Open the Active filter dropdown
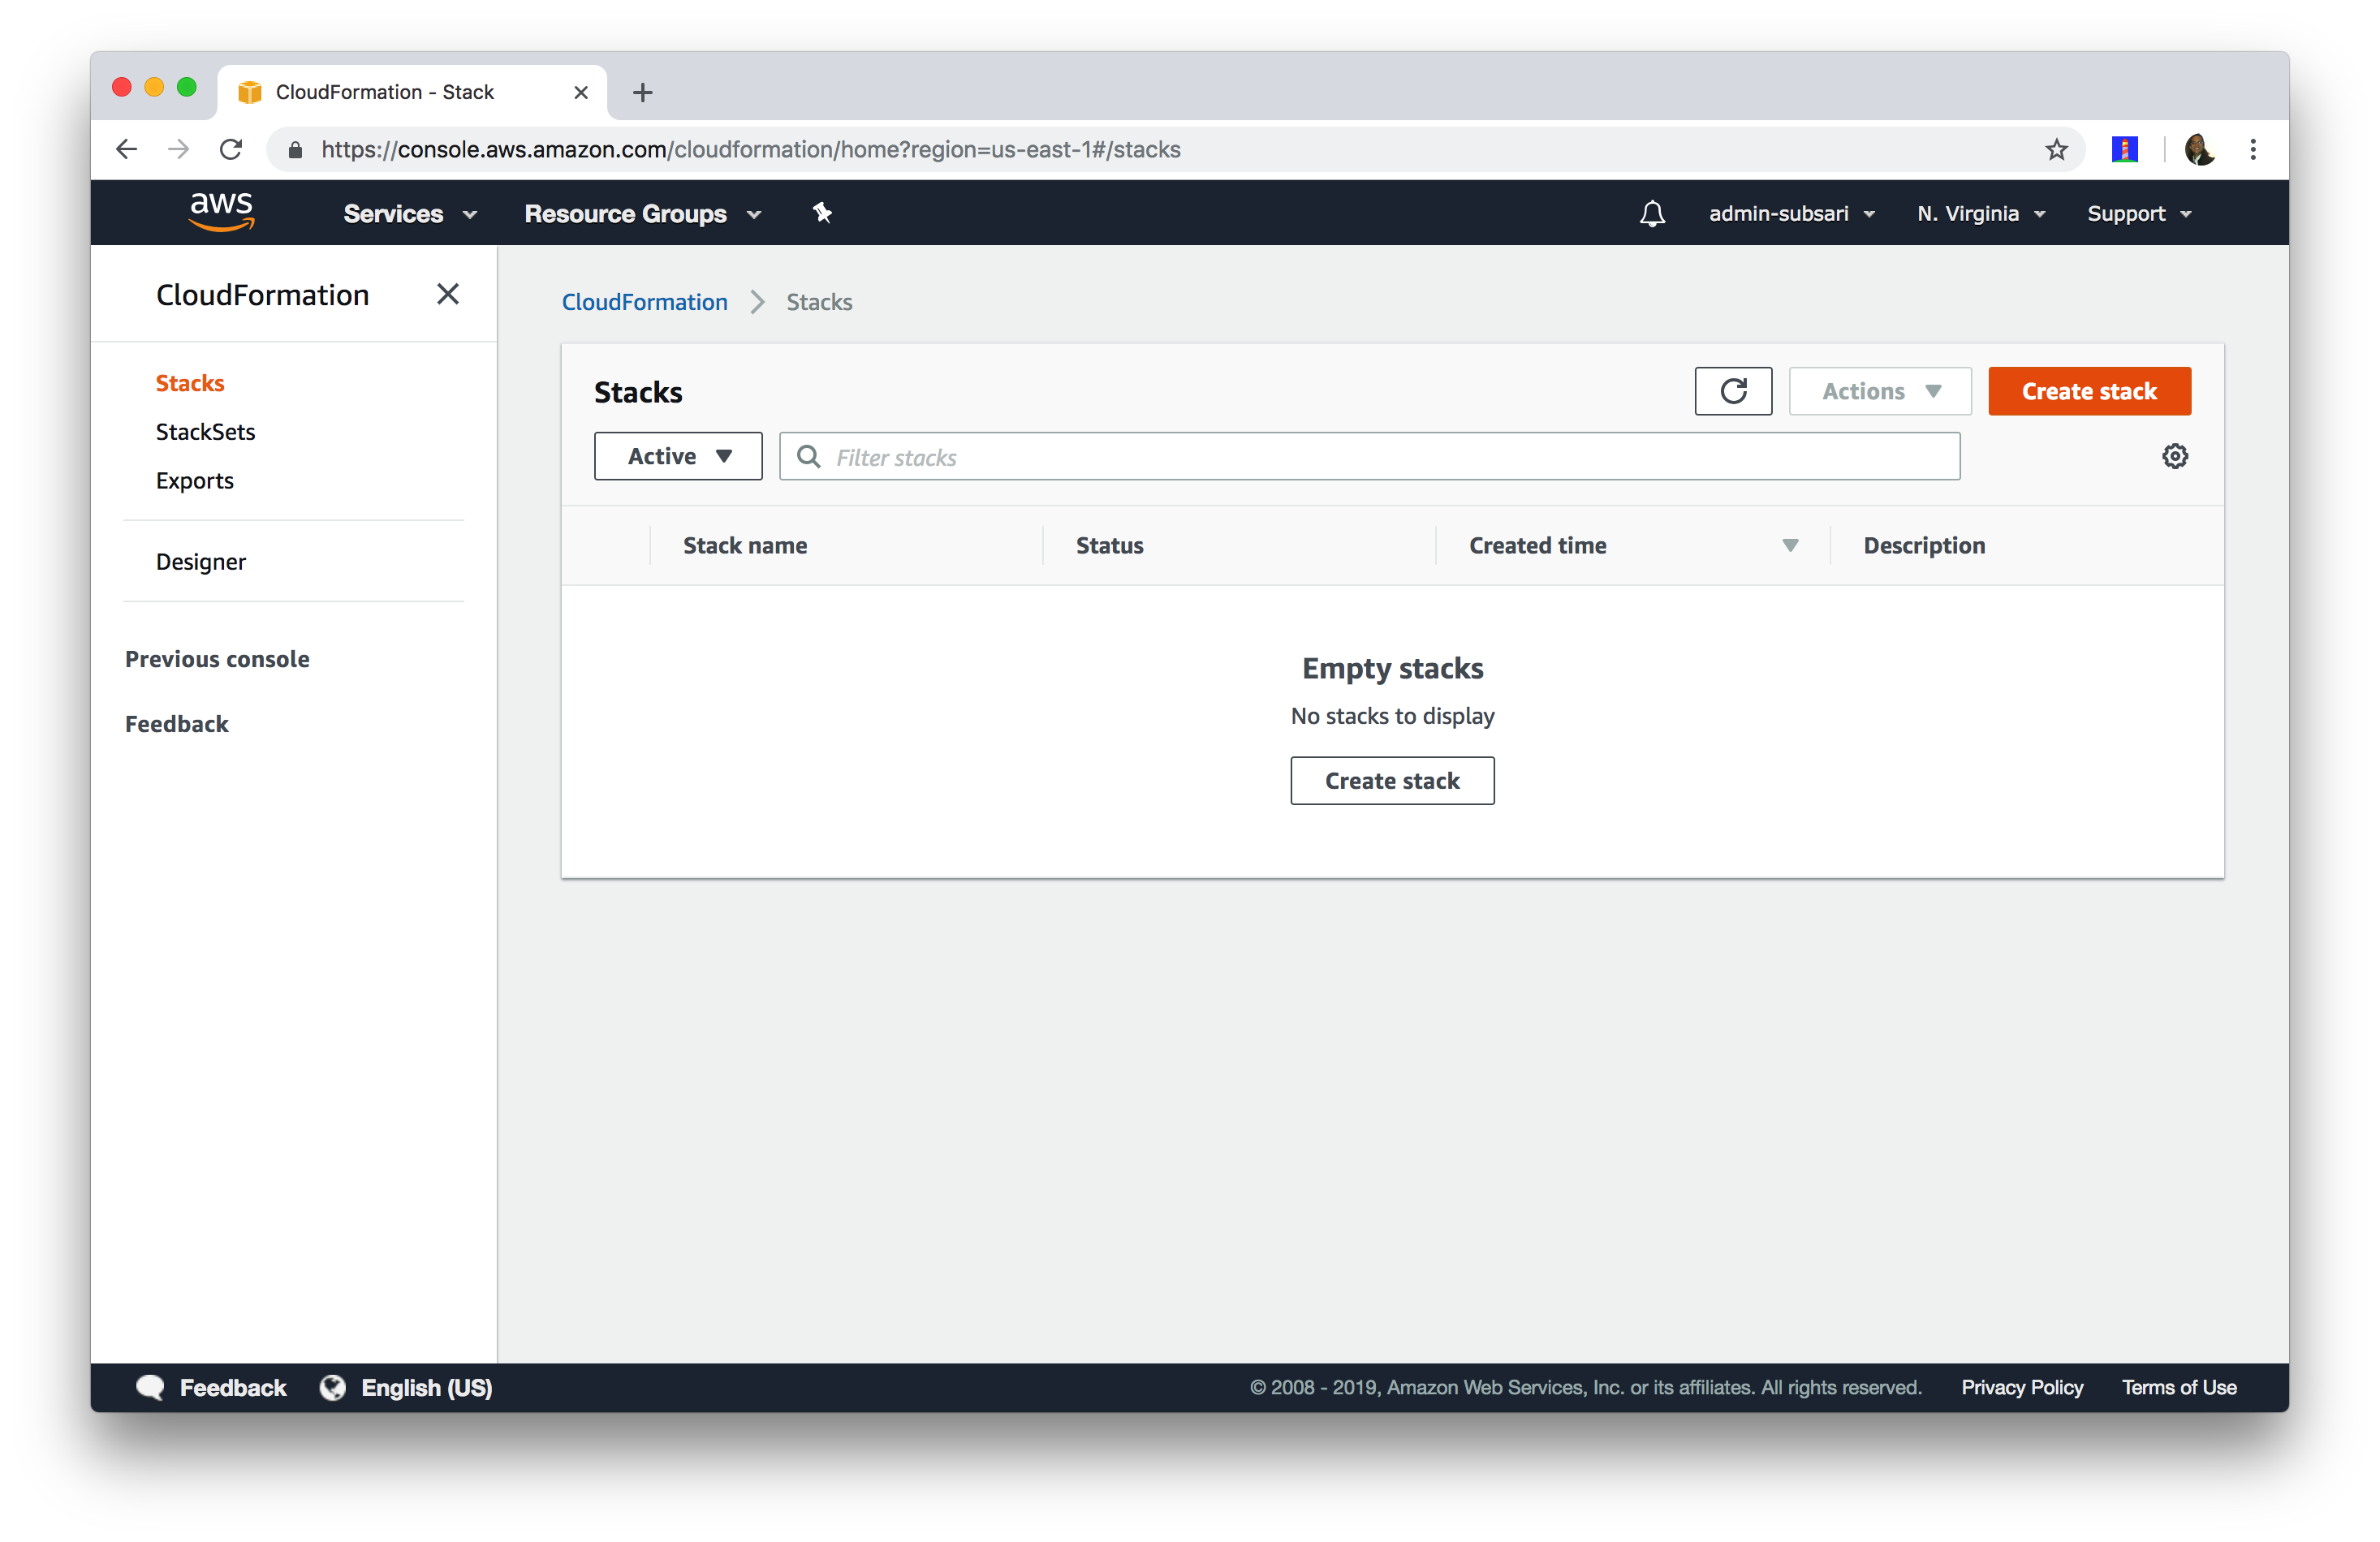This screenshot has width=2380, height=1542. coord(678,456)
